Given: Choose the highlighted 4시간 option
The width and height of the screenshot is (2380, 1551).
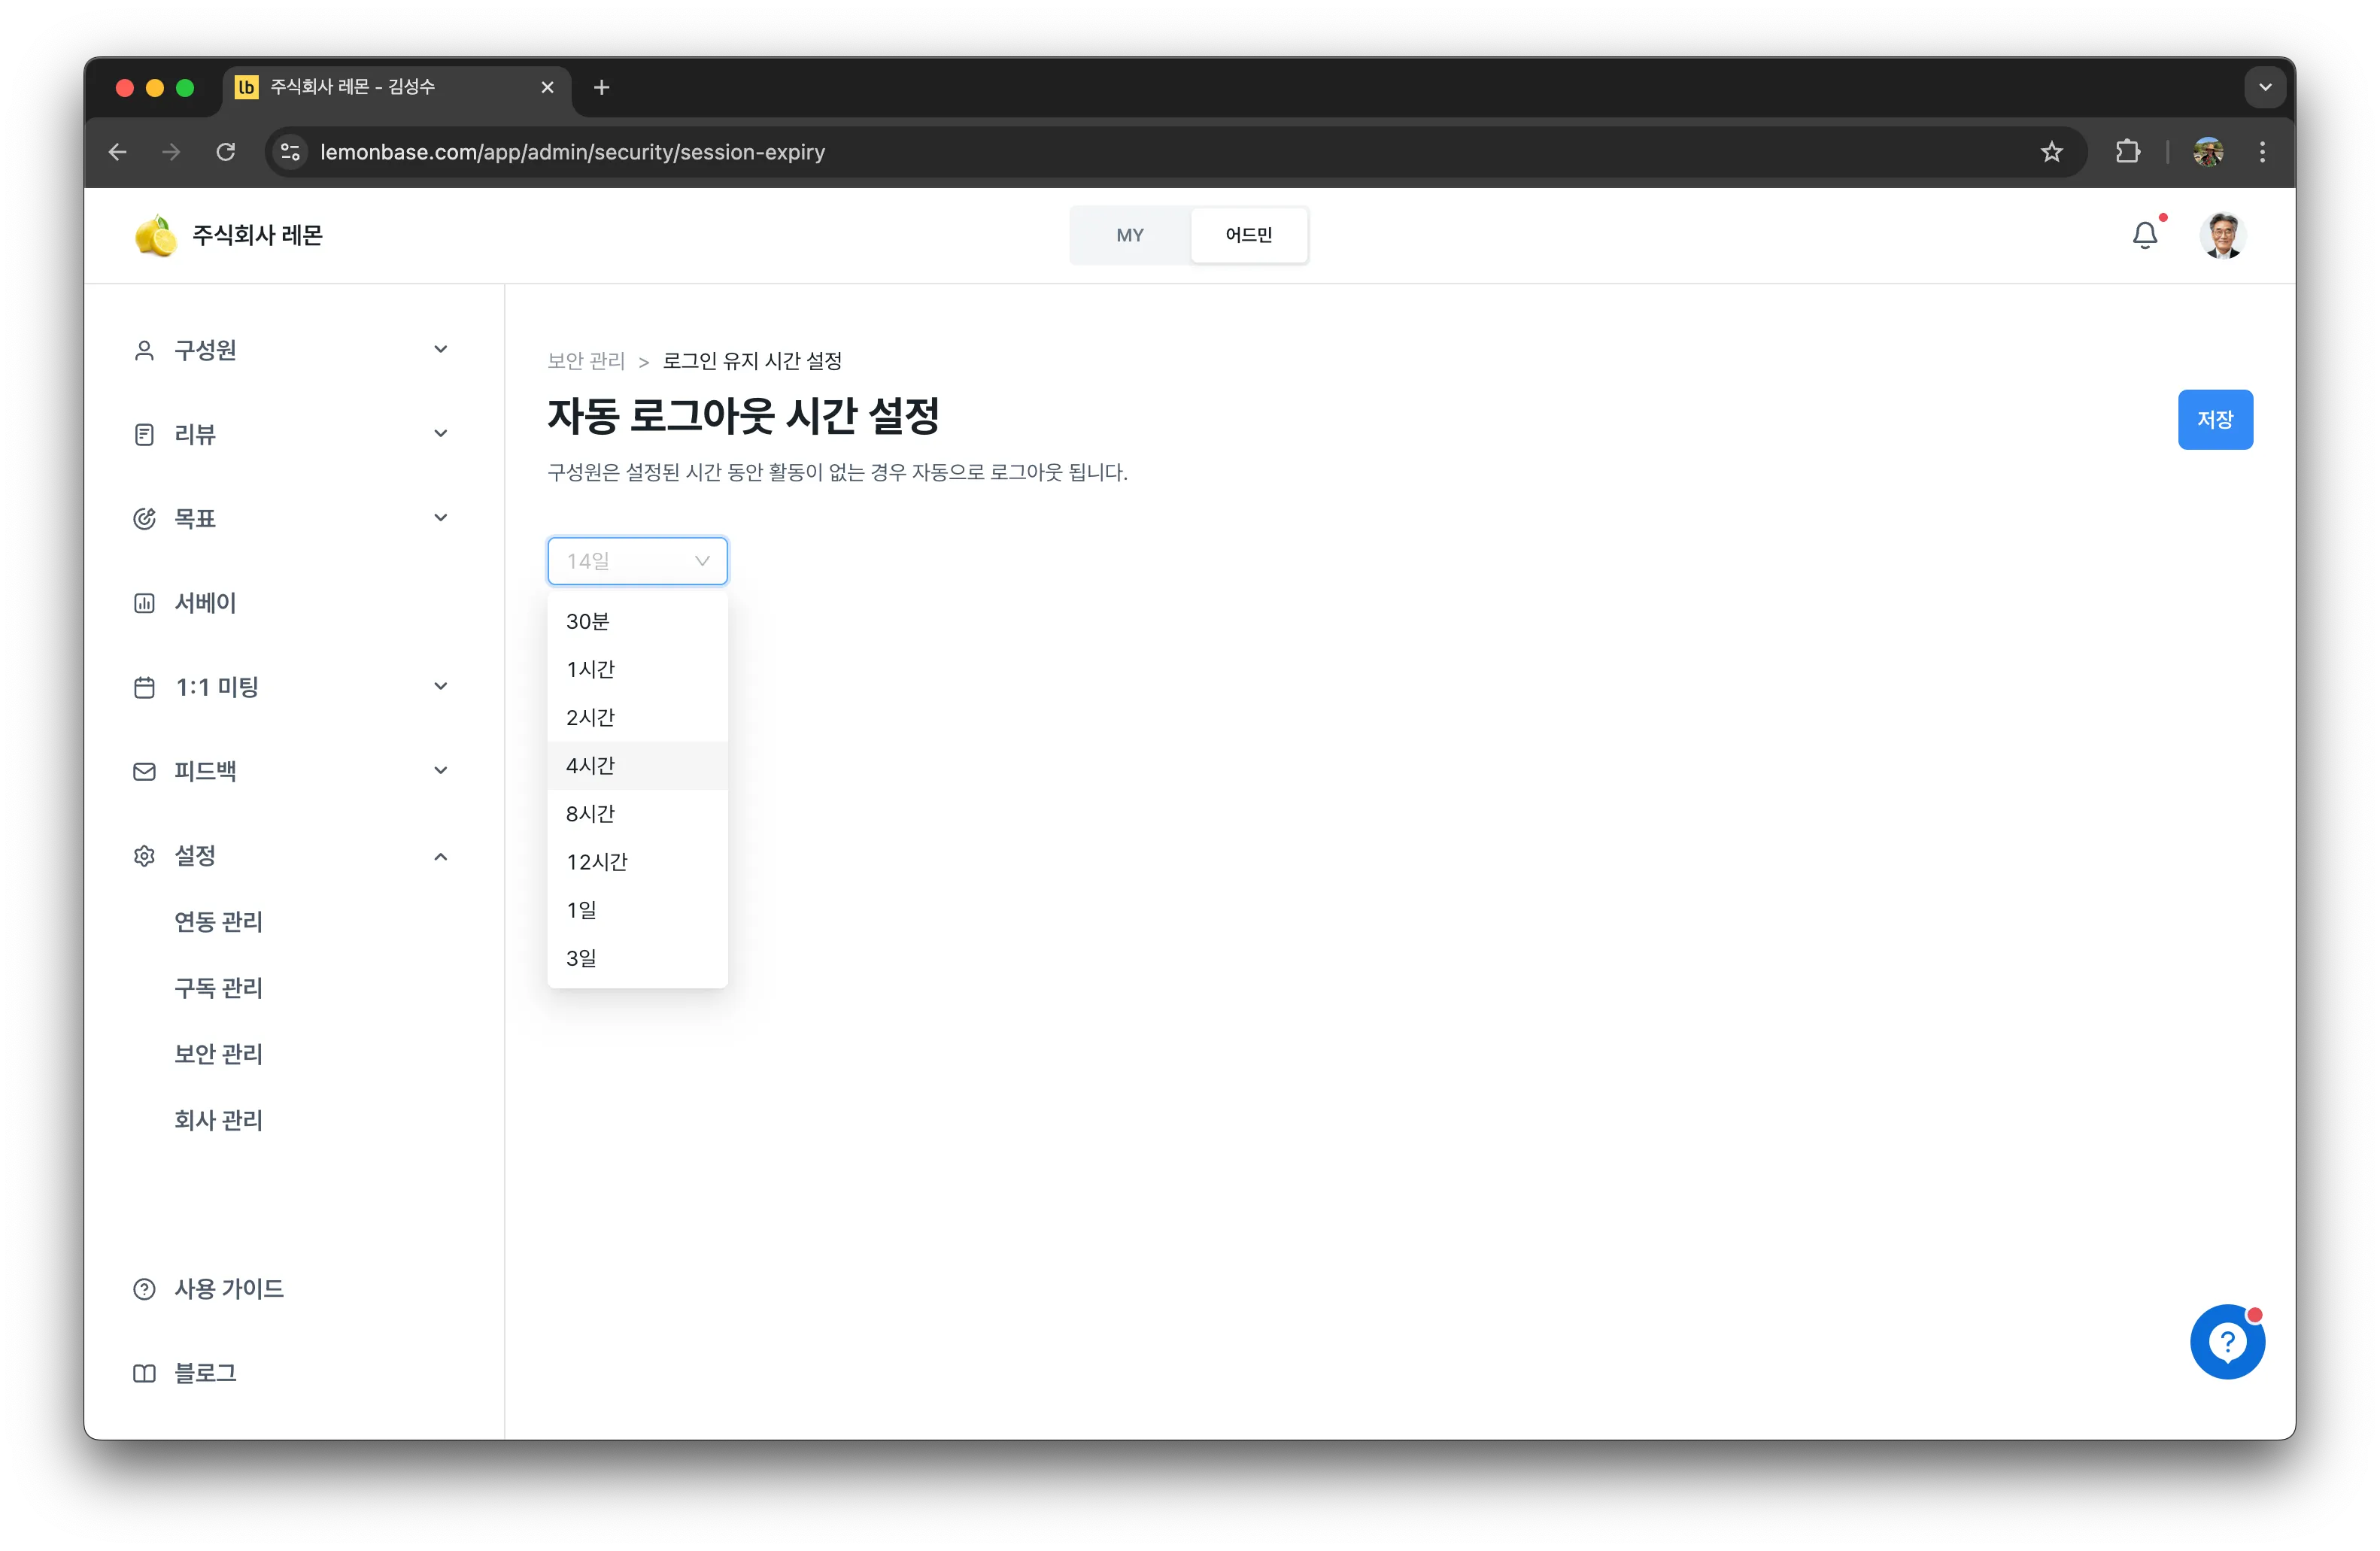Looking at the screenshot, I should [x=637, y=766].
